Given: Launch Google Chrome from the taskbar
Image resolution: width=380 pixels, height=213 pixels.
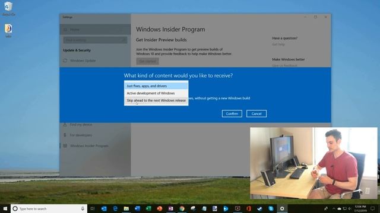Looking at the screenshot, I should (182, 209).
